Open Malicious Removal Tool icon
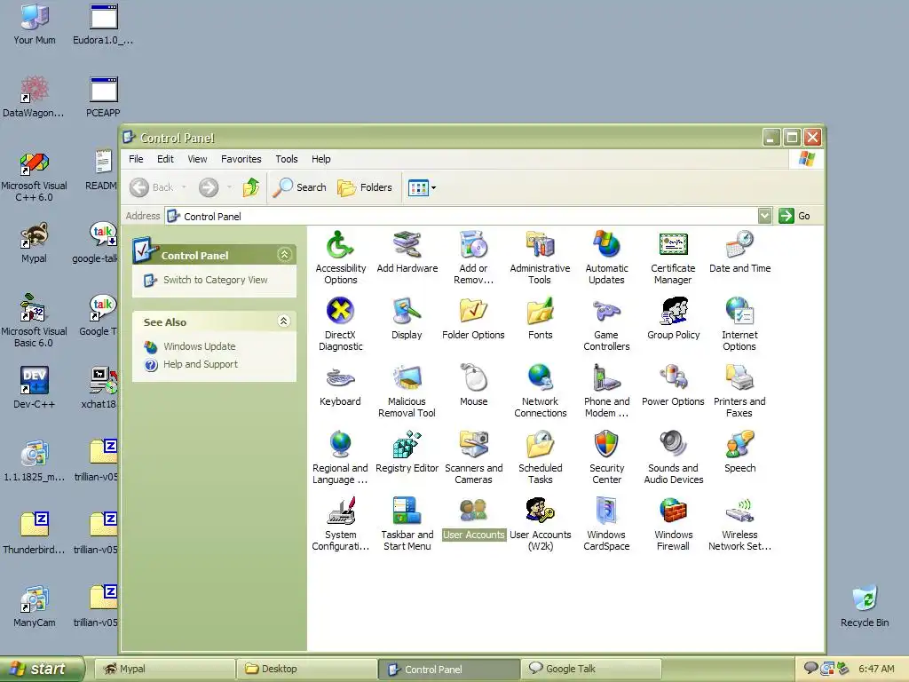The height and width of the screenshot is (682, 909). click(407, 391)
